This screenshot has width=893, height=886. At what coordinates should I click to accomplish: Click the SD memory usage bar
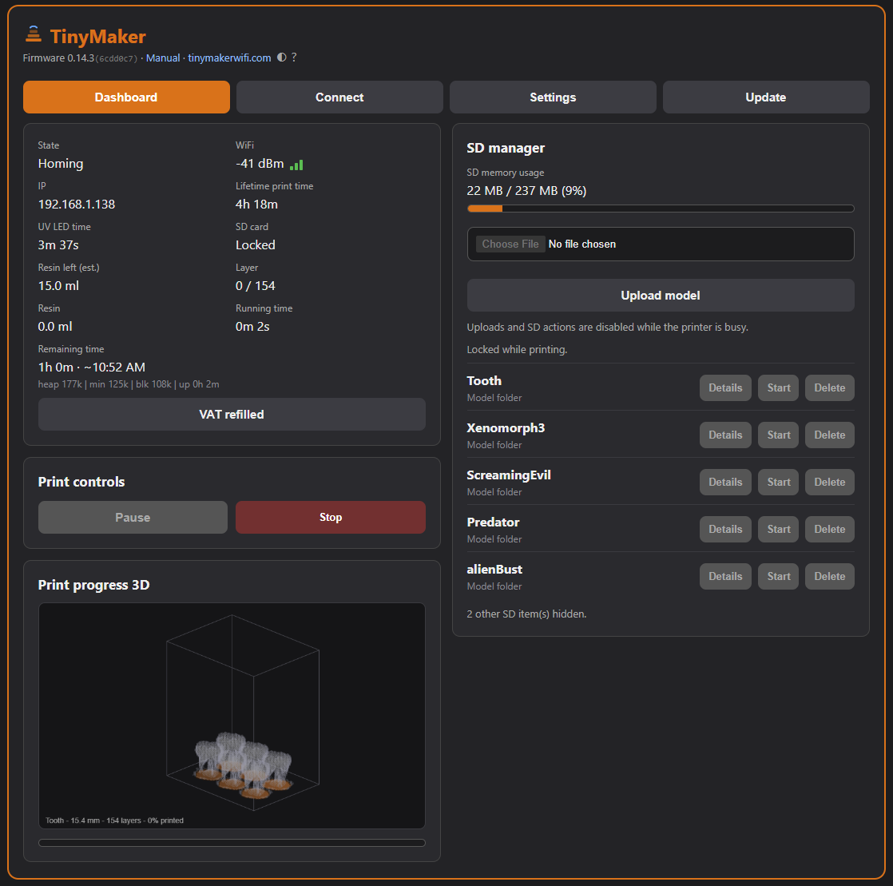click(x=661, y=209)
